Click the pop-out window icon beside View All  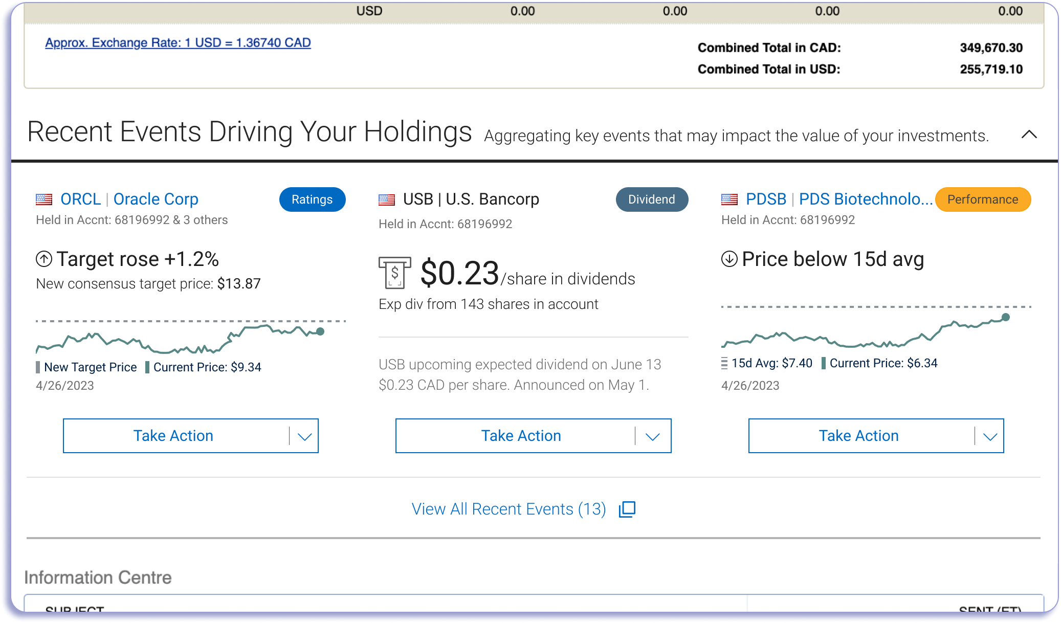(x=627, y=509)
